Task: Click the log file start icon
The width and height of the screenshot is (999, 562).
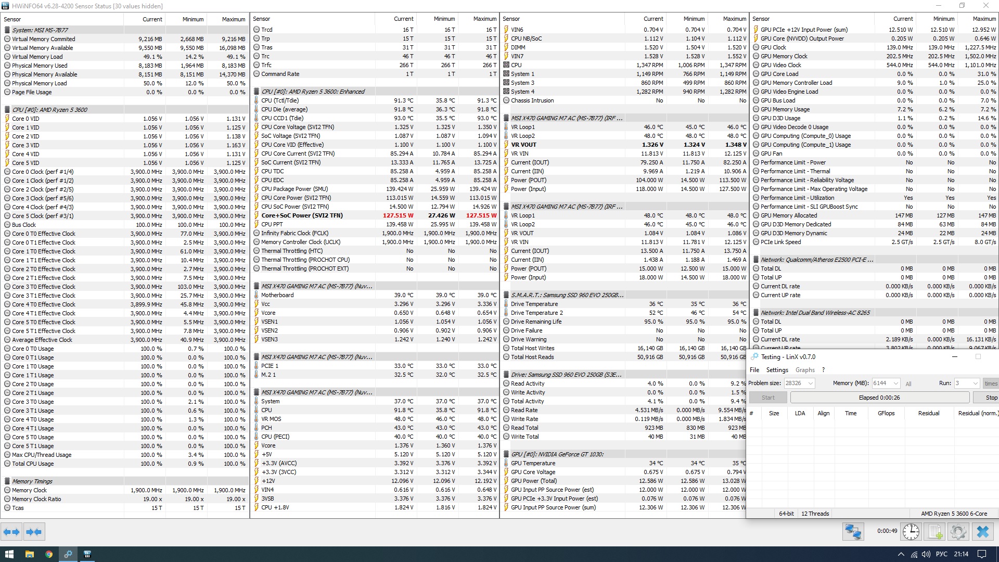Action: (934, 532)
